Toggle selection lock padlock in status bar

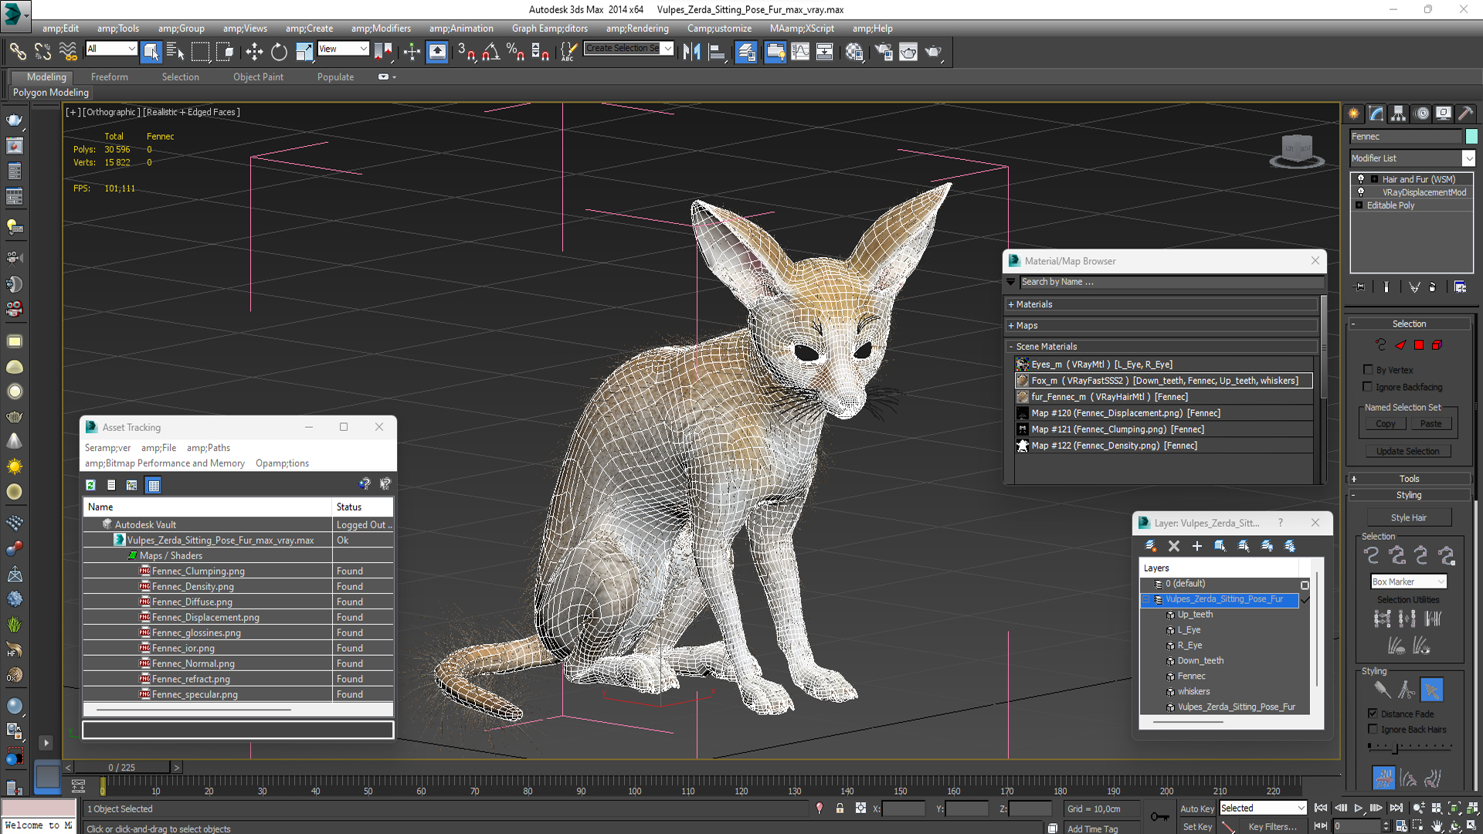840,809
